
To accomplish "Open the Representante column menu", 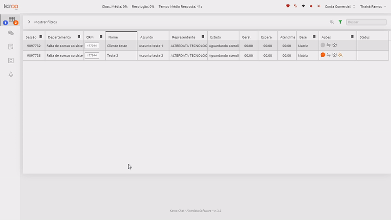I will (203, 37).
